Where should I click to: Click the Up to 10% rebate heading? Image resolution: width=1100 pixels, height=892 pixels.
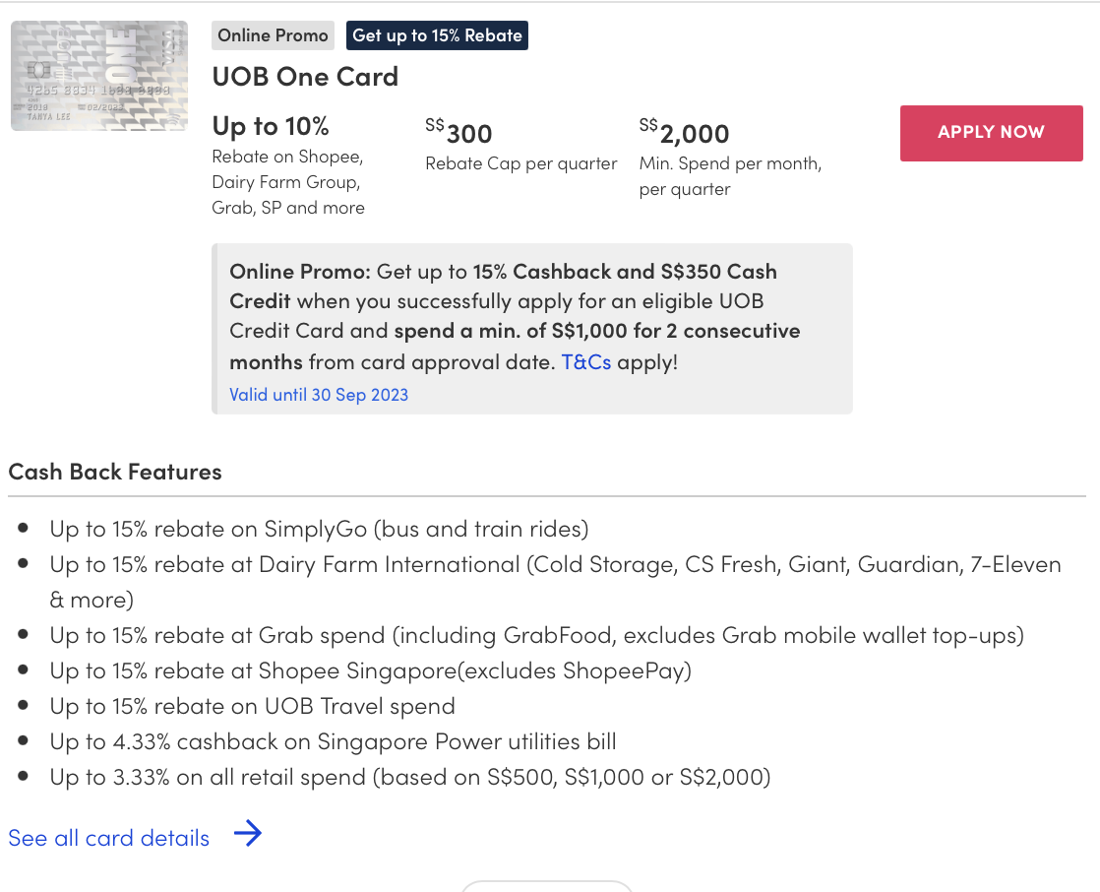[271, 126]
